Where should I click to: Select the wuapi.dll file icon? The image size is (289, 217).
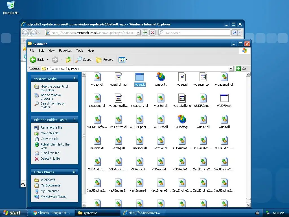click(x=97, y=77)
